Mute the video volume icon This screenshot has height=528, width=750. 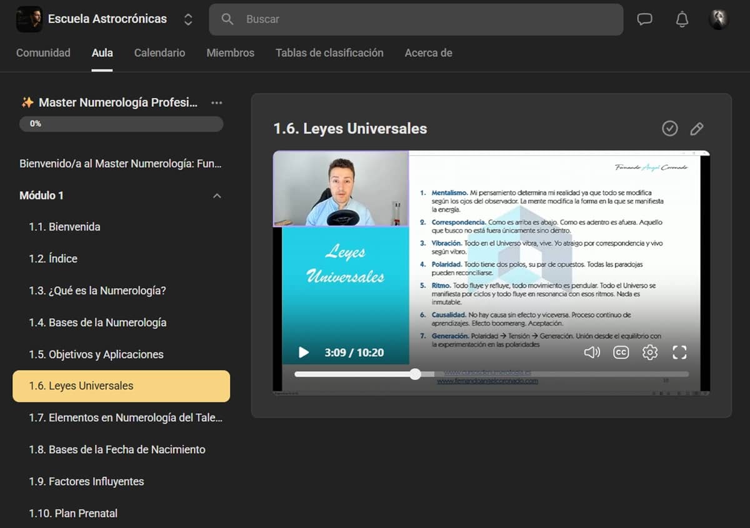click(x=591, y=352)
